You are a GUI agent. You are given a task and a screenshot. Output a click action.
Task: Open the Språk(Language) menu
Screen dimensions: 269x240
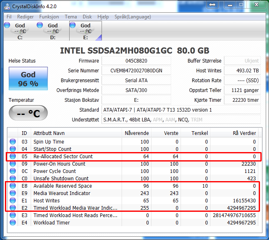tap(133, 17)
